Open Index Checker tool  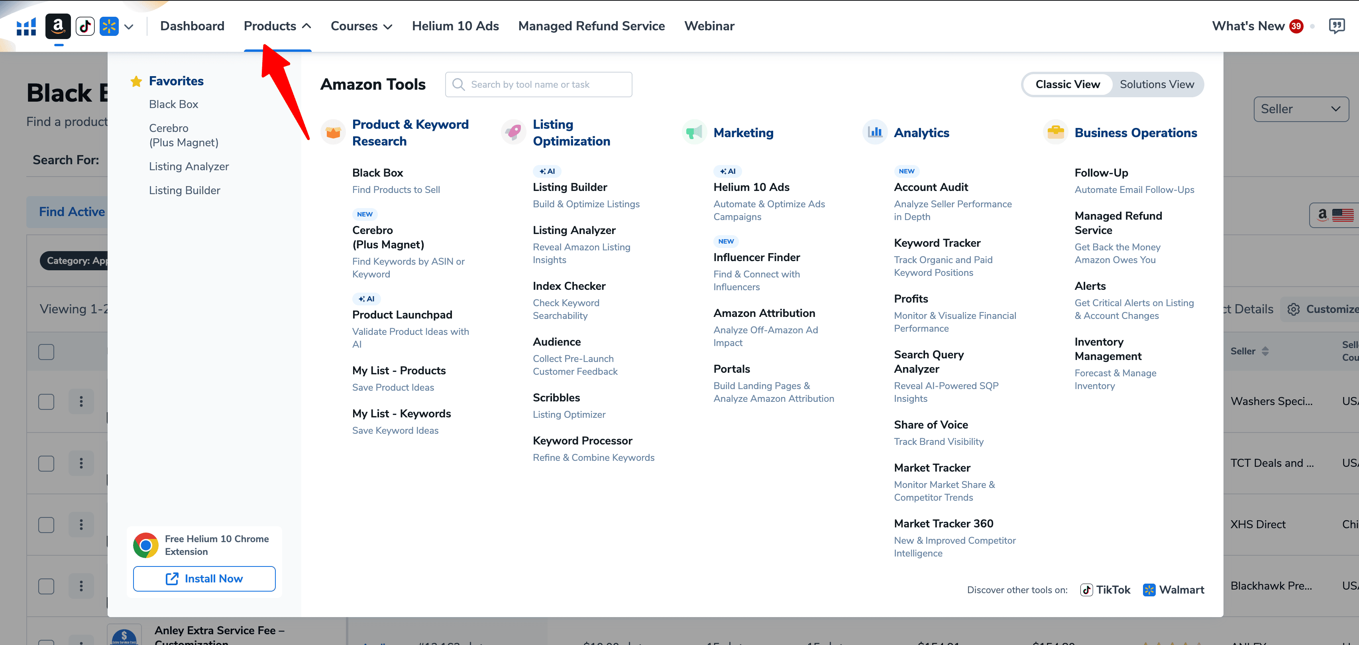pos(569,286)
